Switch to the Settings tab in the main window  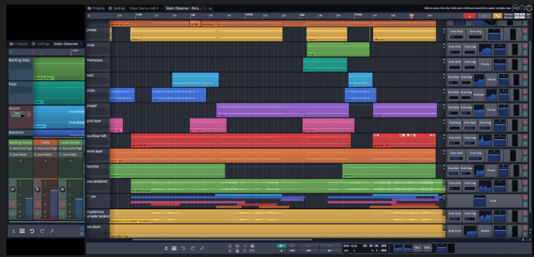pyautogui.click(x=117, y=8)
